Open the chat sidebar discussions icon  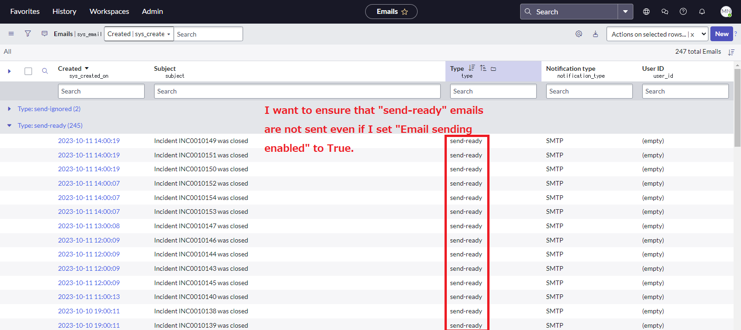(665, 12)
